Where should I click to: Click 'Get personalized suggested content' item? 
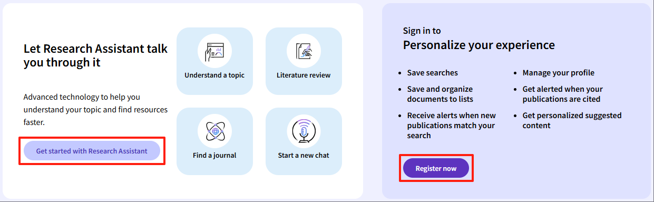(x=572, y=120)
